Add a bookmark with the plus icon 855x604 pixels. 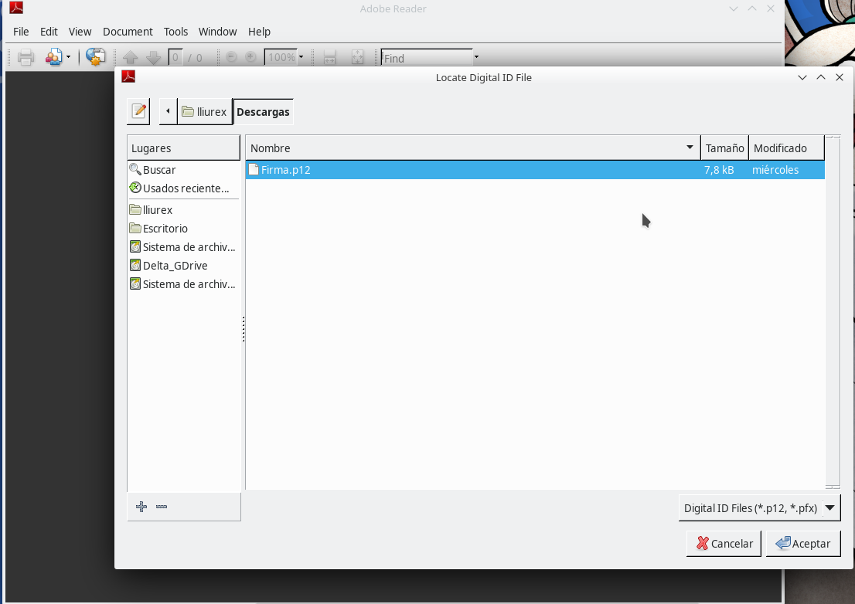click(141, 507)
